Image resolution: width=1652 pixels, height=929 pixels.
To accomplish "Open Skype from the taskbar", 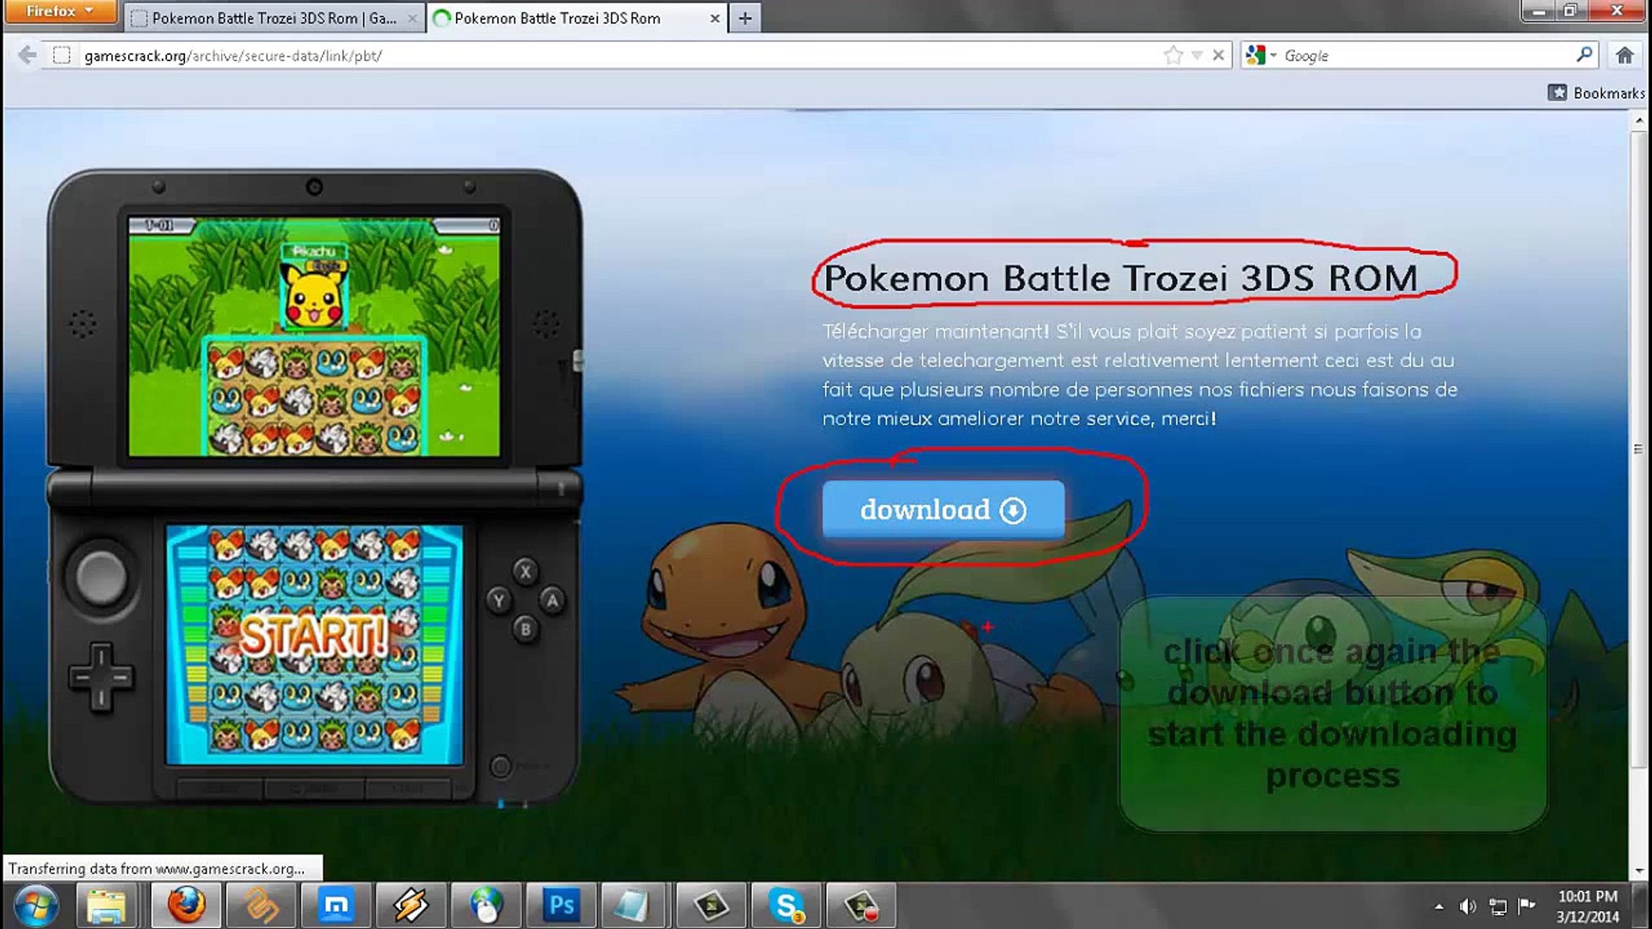I will click(x=786, y=905).
